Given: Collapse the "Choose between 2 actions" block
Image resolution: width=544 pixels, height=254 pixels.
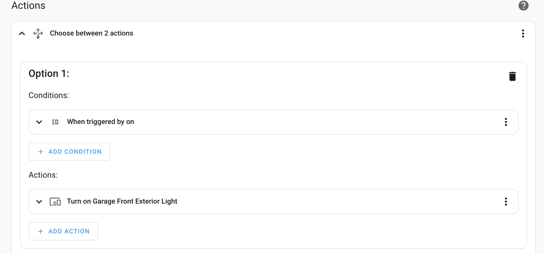Looking at the screenshot, I should [x=22, y=33].
